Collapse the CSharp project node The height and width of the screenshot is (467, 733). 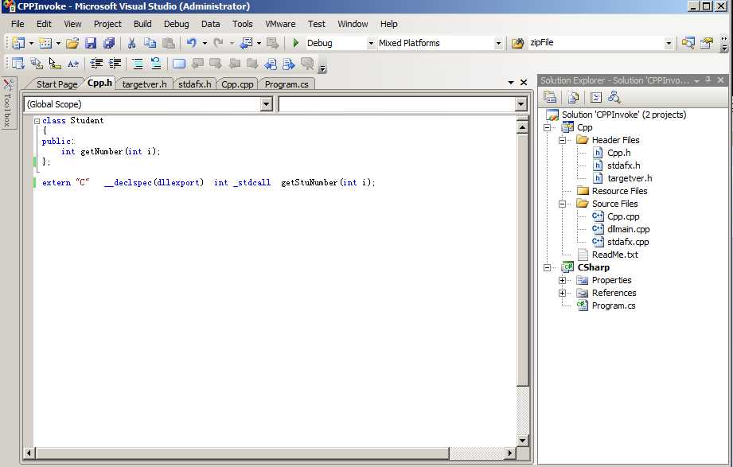[547, 267]
